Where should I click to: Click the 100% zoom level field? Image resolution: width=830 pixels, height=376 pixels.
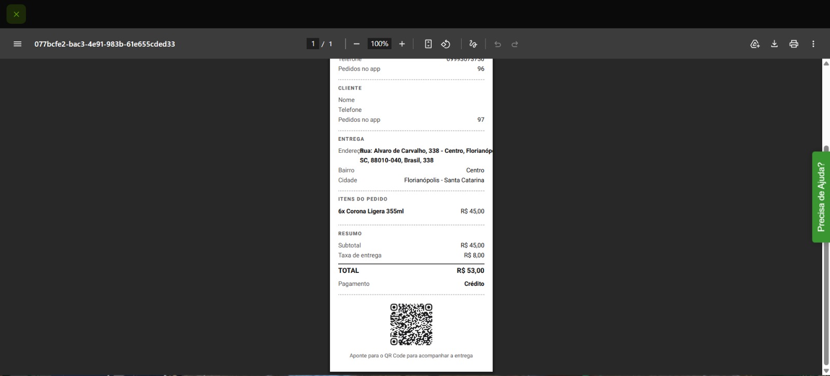point(379,44)
